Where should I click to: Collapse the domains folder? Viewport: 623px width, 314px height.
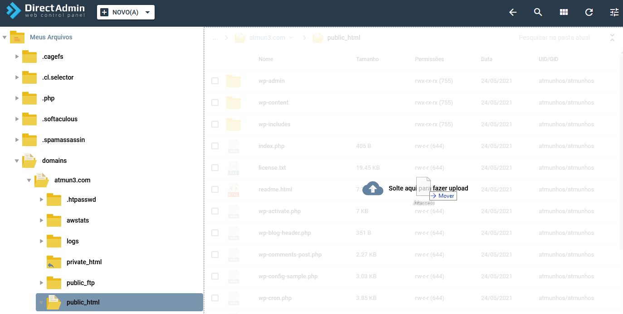(x=17, y=161)
